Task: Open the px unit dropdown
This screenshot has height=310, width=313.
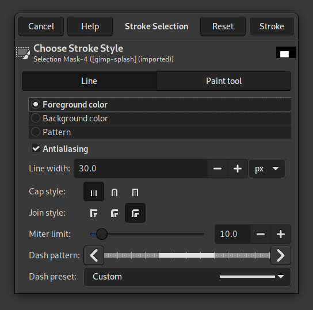Action: coord(267,169)
